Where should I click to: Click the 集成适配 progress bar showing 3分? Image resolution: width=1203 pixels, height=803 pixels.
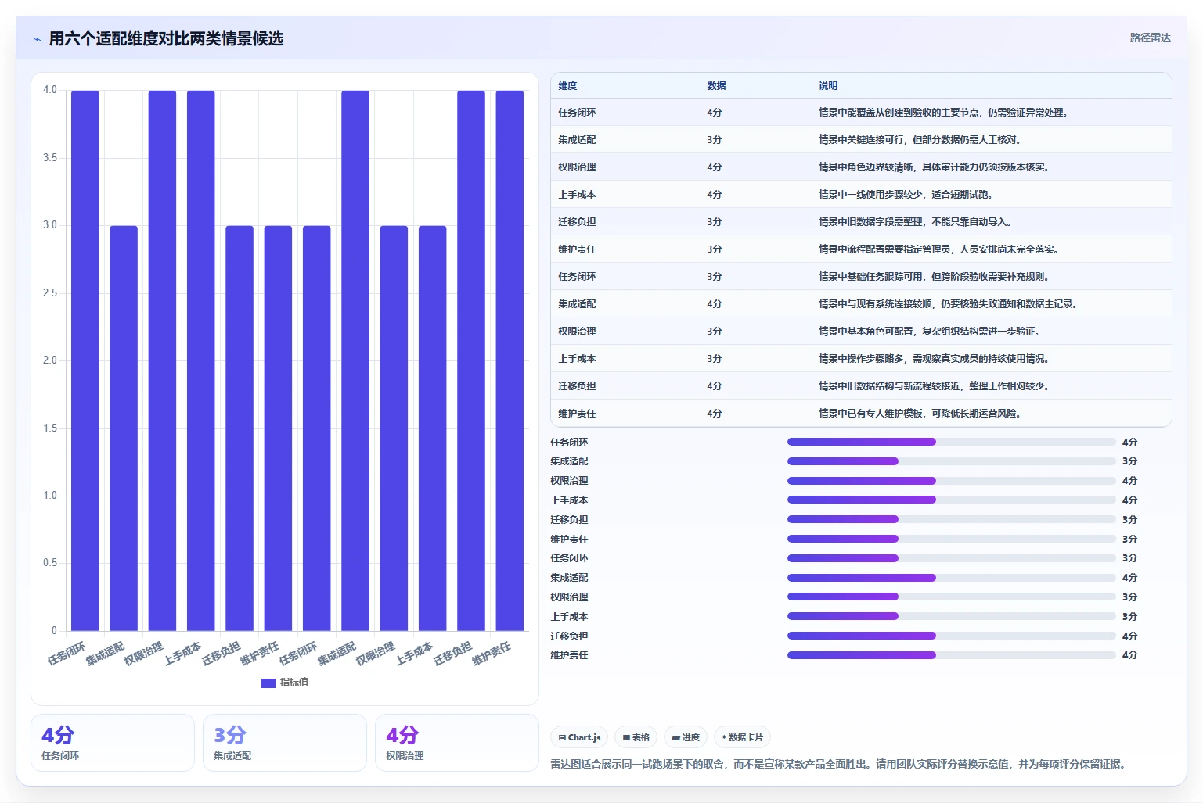tap(951, 461)
